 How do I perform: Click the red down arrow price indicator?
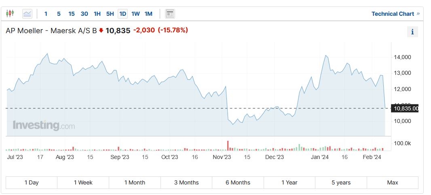click(101, 30)
